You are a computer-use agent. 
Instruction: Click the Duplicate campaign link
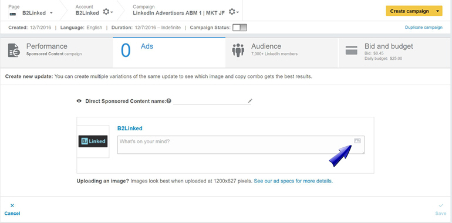(x=423, y=28)
